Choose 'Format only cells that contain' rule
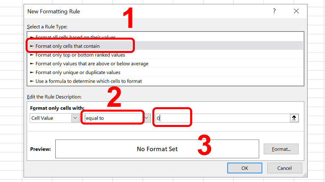This screenshot has height=182, width=325. pyautogui.click(x=67, y=46)
